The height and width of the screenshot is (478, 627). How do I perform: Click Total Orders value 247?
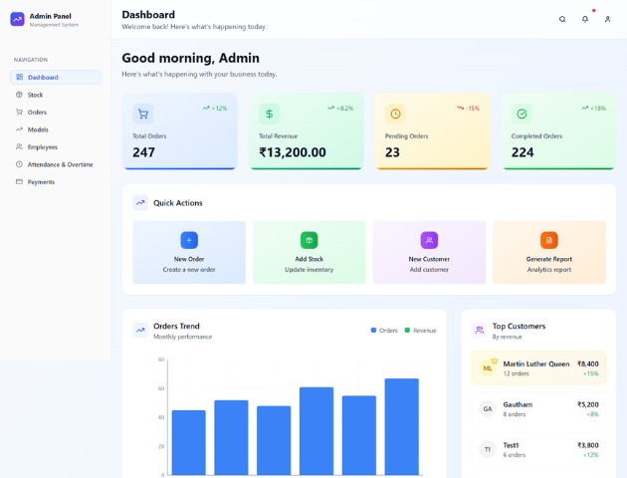coord(144,152)
